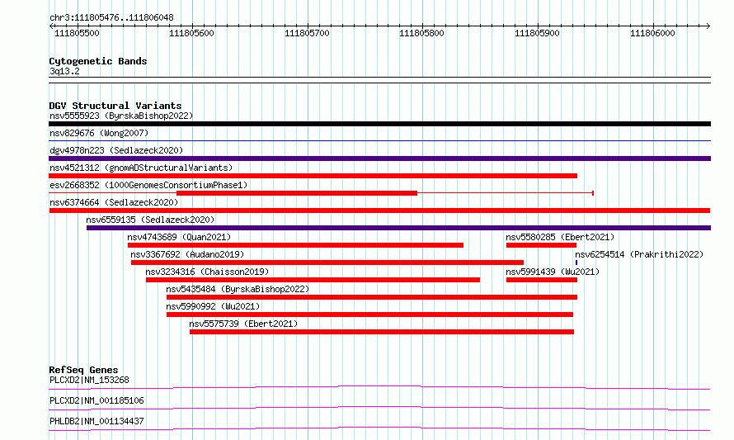This screenshot has height=440, width=734.
Task: Click the thin blue nsv829676 variant line
Action: [379, 140]
